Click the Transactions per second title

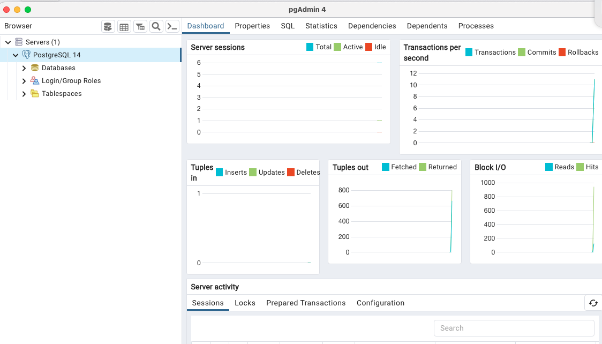tap(432, 53)
